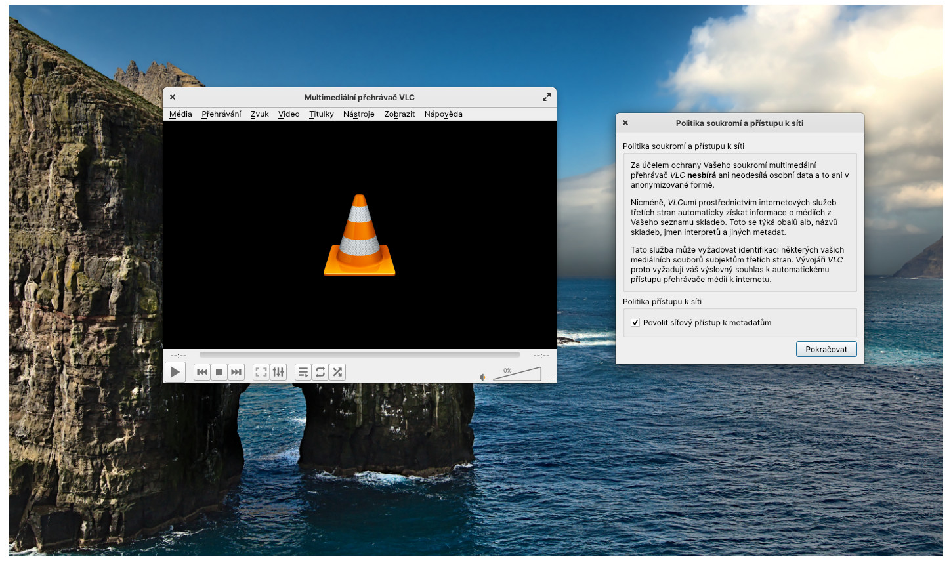Click the VLC window title bar text
This screenshot has width=951, height=563.
(360, 98)
